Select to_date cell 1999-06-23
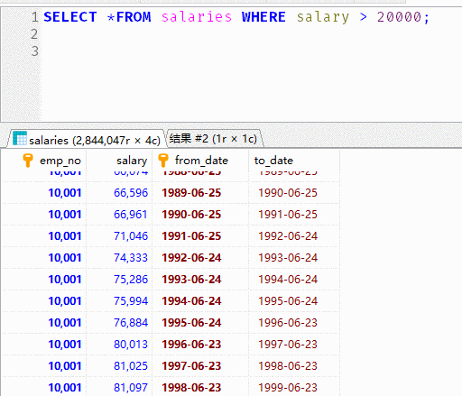462x396 pixels. tap(294, 387)
